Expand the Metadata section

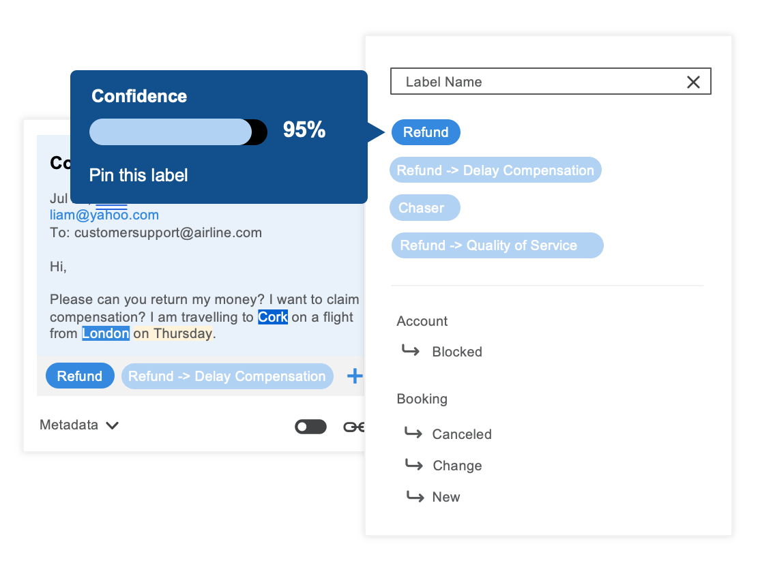tap(79, 425)
